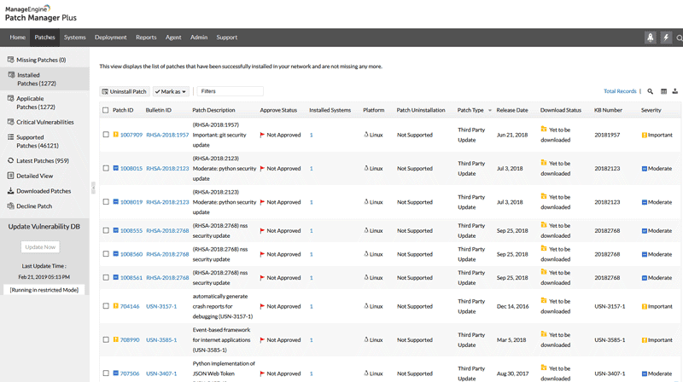Click the Installed Patches sidebar icon
This screenshot has height=382, width=683.
(11, 75)
